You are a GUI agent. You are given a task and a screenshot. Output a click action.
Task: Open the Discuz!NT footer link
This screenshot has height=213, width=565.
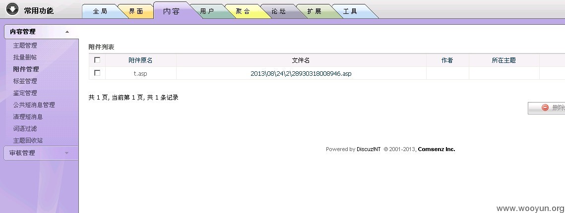tap(369, 149)
